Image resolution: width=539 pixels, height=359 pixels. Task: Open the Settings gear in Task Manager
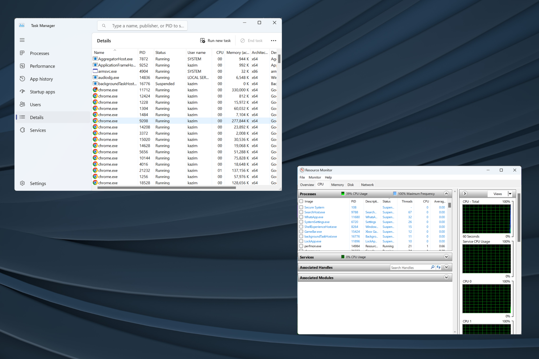[x=22, y=183]
